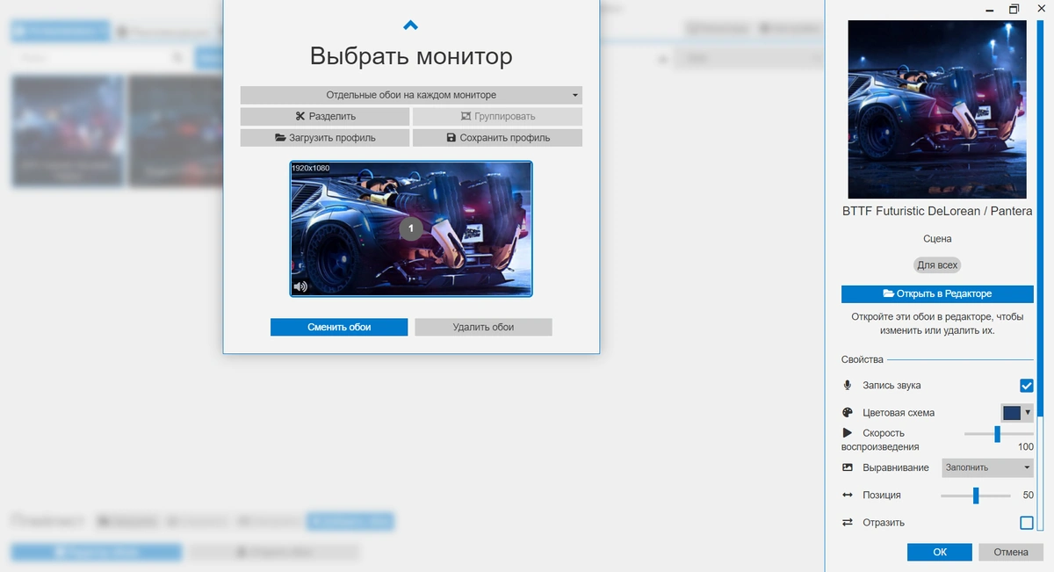
Task: Open the Выравнивание dropdown set to Заполнить
Action: [x=987, y=467]
